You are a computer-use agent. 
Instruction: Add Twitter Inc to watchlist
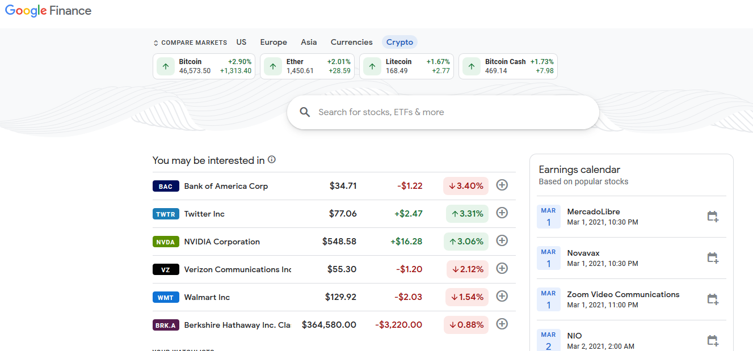[x=502, y=213]
